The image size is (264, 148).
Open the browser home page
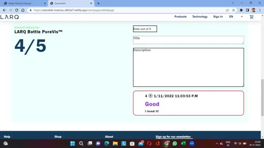[x=23, y=10]
